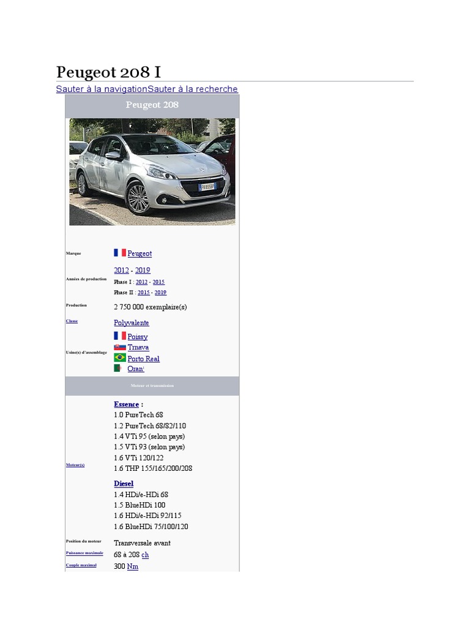Open the 2012 link in main production years
This screenshot has height=627, width=470.
[x=122, y=270]
